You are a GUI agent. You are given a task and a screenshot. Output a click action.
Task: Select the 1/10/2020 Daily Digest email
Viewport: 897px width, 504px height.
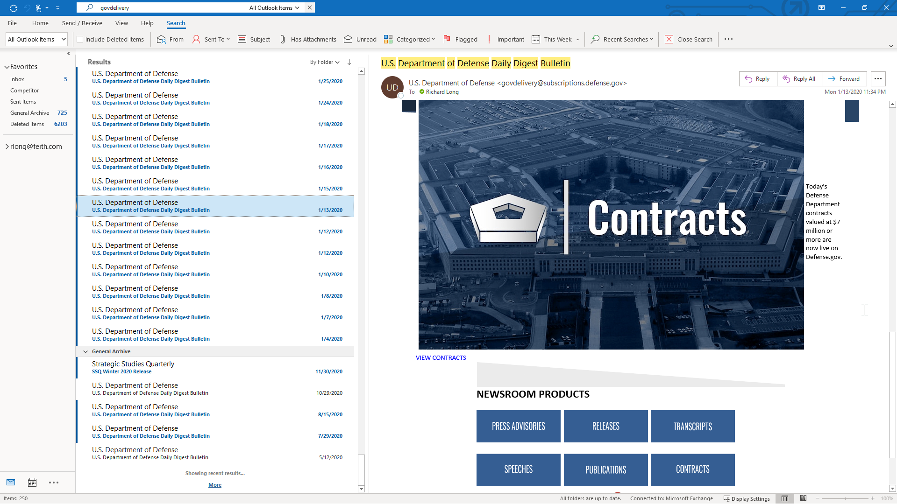coord(215,271)
